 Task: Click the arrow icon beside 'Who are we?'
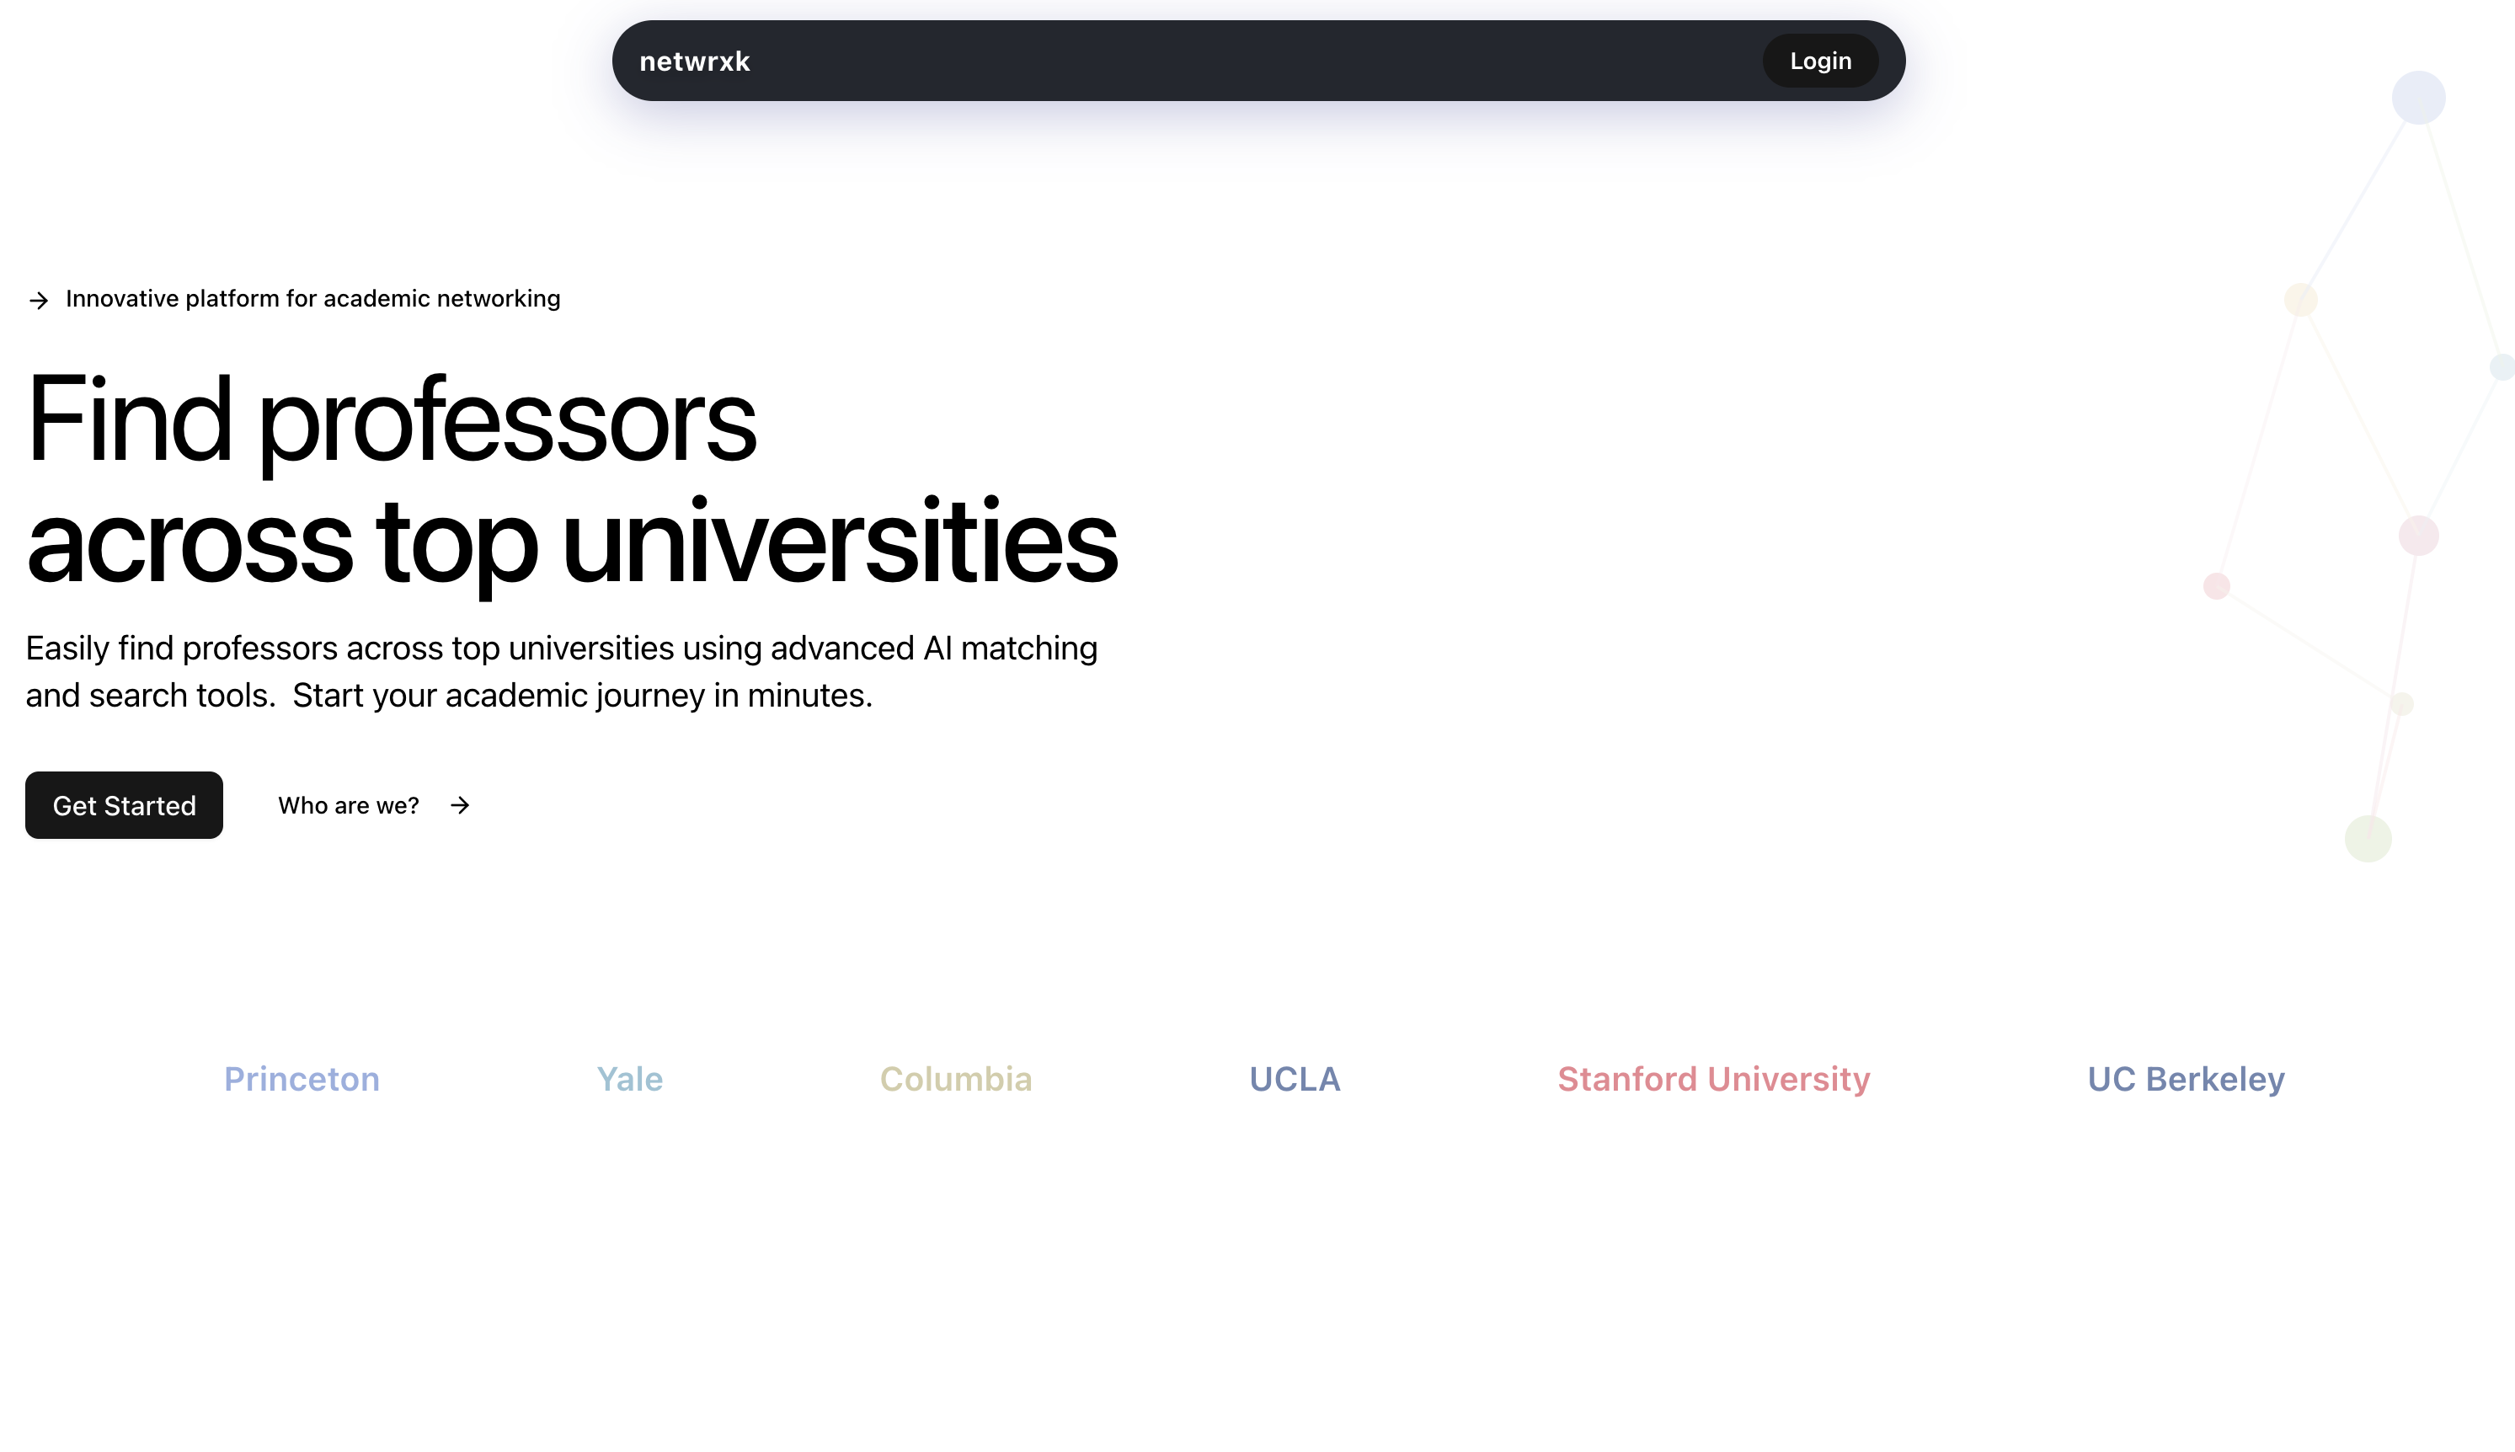click(x=460, y=806)
